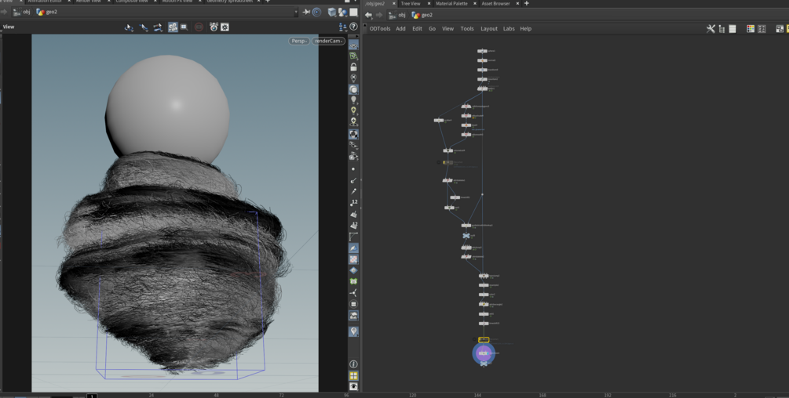This screenshot has width=789, height=398.
Task: Select the render region tool in viewport toolbar
Action: pyautogui.click(x=184, y=27)
